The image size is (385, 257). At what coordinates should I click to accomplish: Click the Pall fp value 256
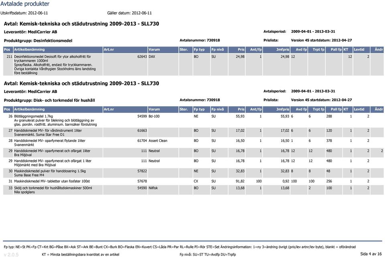point(329,181)
